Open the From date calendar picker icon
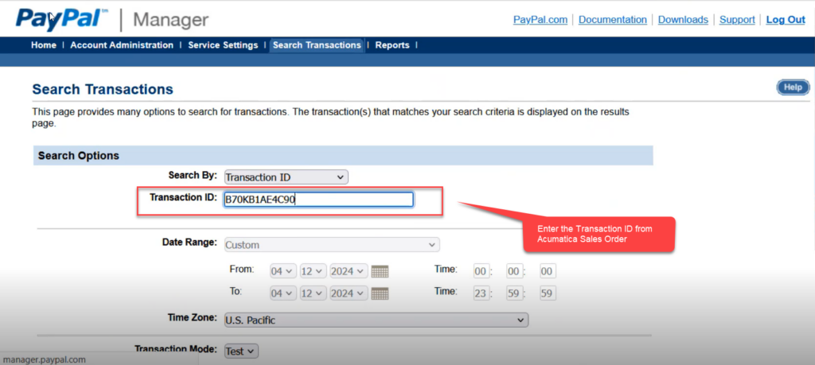This screenshot has height=365, width=815. pos(380,271)
